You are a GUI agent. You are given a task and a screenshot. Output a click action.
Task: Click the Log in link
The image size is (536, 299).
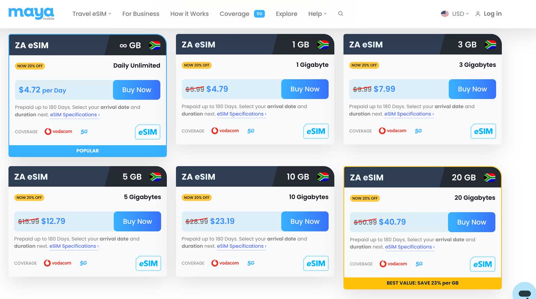tap(492, 14)
